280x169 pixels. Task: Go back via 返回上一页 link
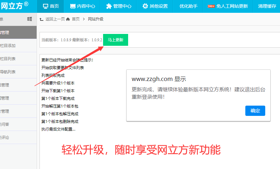(x=55, y=19)
